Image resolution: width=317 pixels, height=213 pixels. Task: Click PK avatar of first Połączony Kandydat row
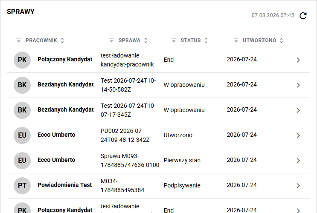22,60
